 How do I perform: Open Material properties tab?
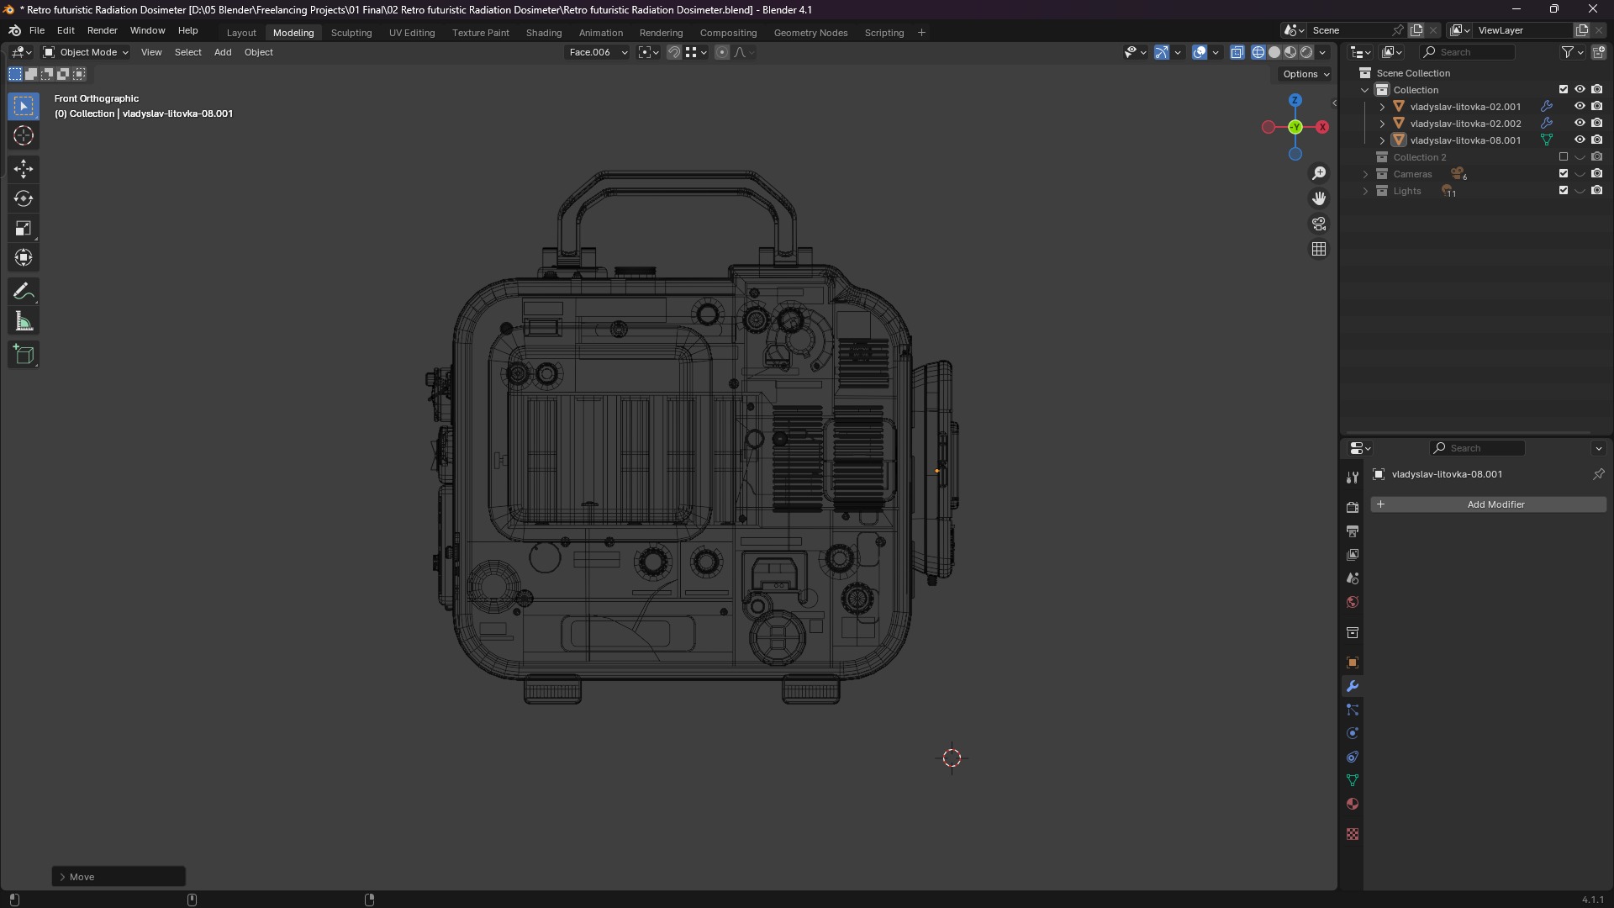1353,805
